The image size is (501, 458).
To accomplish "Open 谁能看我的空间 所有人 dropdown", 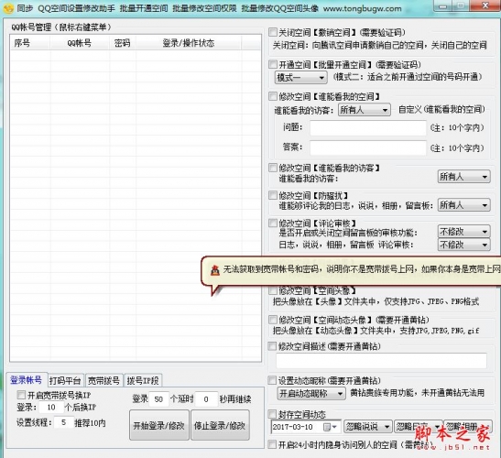I will coord(364,110).
